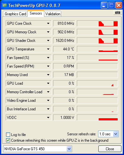The height and width of the screenshot is (155, 124).
Task: Switch to the Validation tab
Action: [53, 14]
